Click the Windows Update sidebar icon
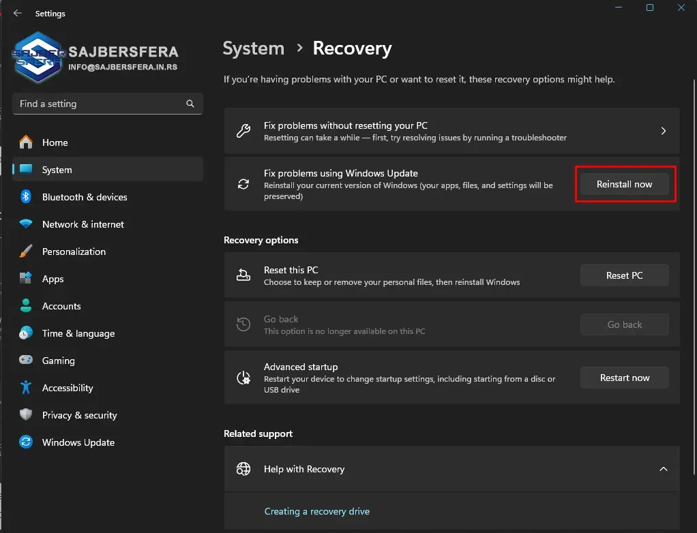 tap(26, 442)
